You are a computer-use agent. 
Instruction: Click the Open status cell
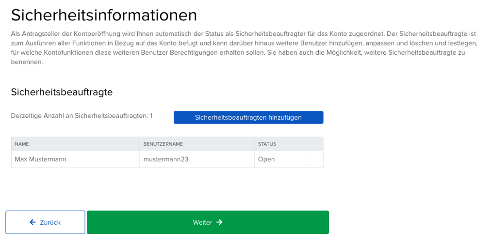266,159
